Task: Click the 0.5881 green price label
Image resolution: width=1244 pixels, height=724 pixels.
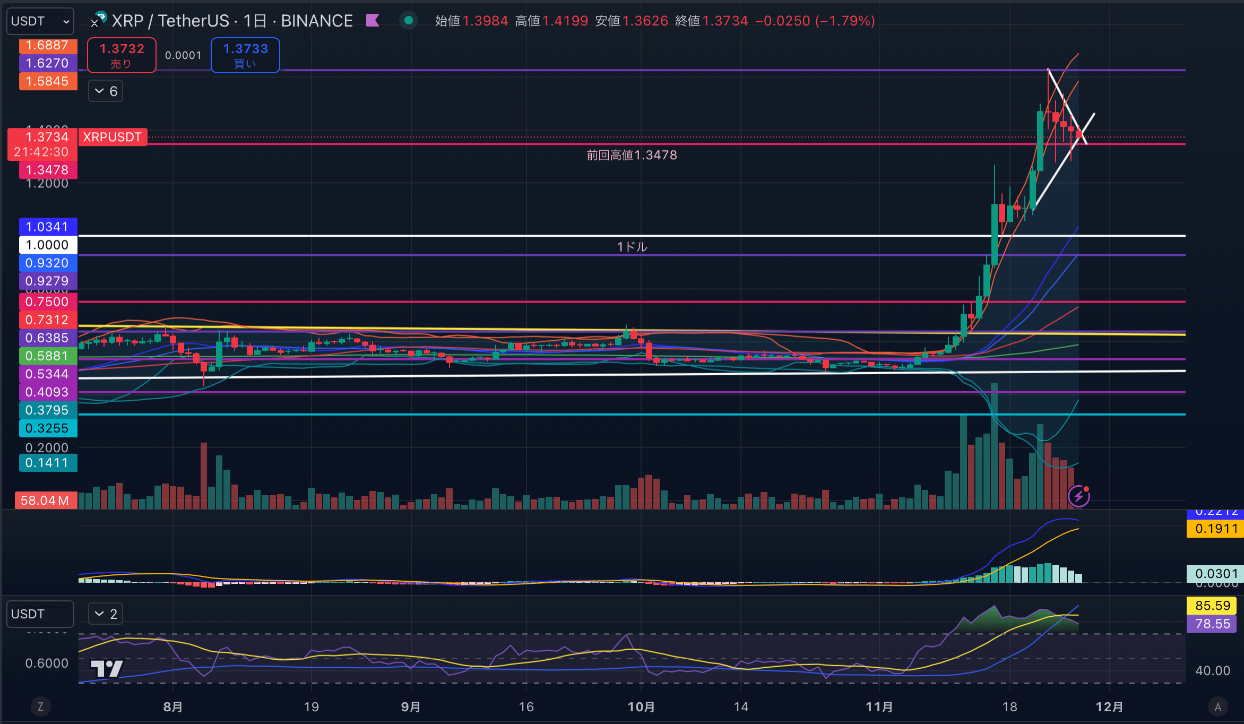Action: click(x=48, y=356)
